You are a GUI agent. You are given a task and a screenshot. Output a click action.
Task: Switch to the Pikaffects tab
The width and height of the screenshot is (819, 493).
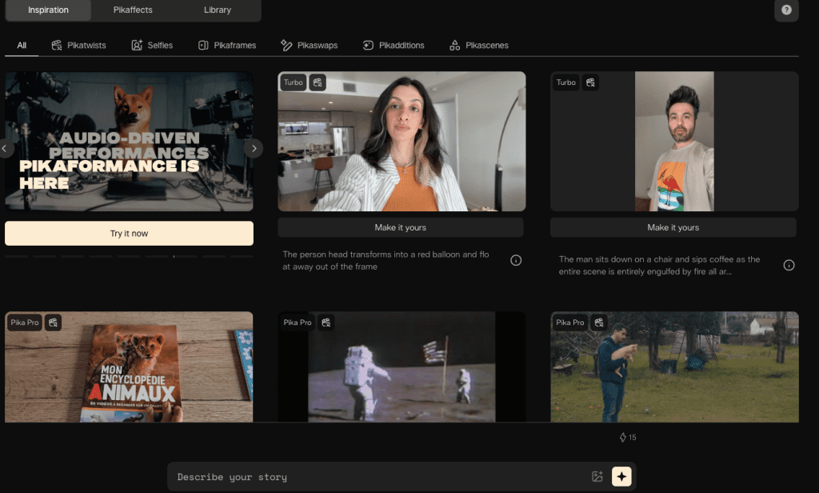(x=133, y=10)
